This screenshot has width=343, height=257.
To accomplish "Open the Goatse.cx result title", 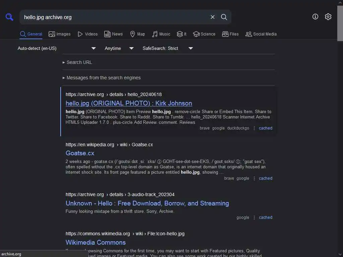I will coord(80,153).
